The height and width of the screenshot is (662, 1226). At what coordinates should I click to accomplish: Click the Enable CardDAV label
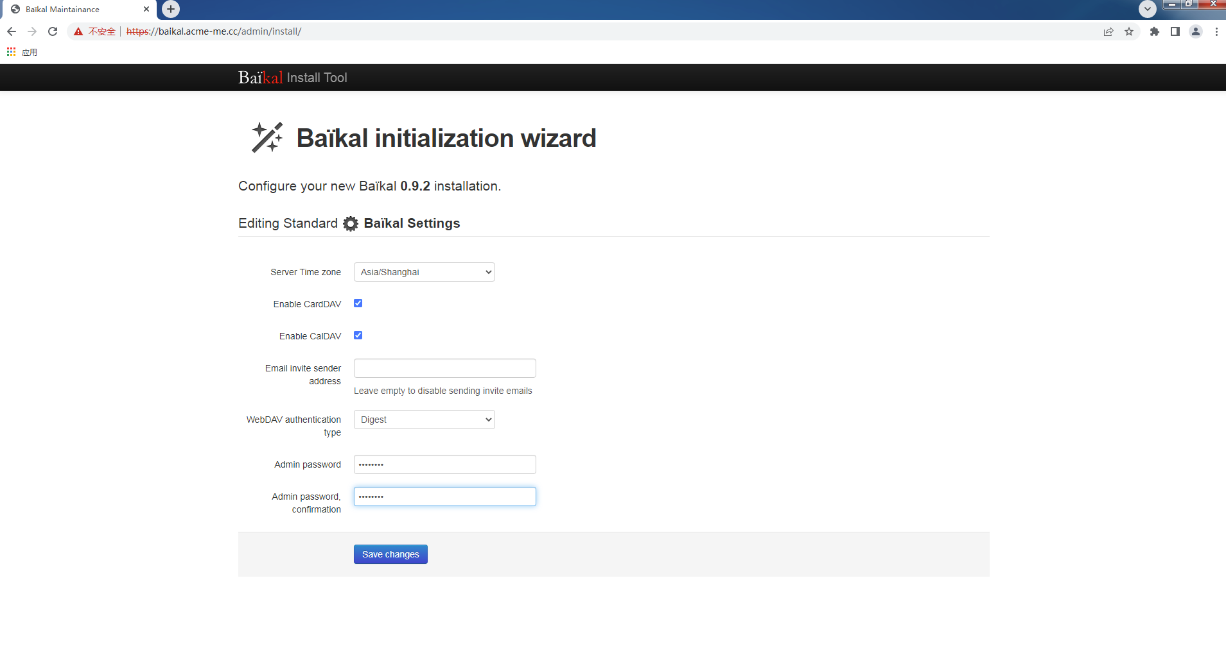click(307, 304)
